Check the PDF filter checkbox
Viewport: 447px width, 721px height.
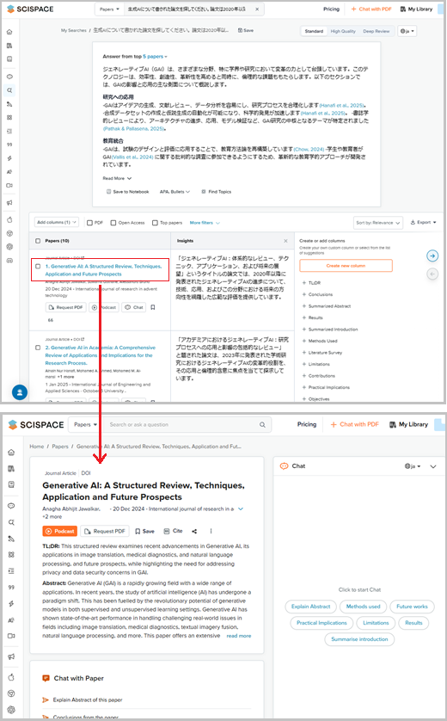89,223
